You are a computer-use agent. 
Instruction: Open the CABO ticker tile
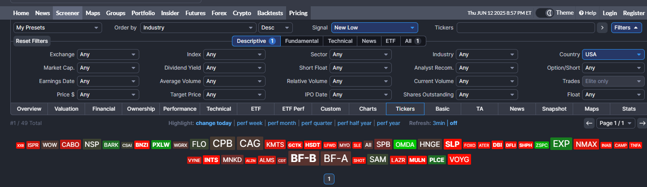pos(70,145)
